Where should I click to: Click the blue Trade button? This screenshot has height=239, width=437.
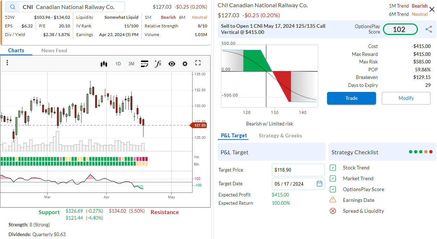click(352, 98)
